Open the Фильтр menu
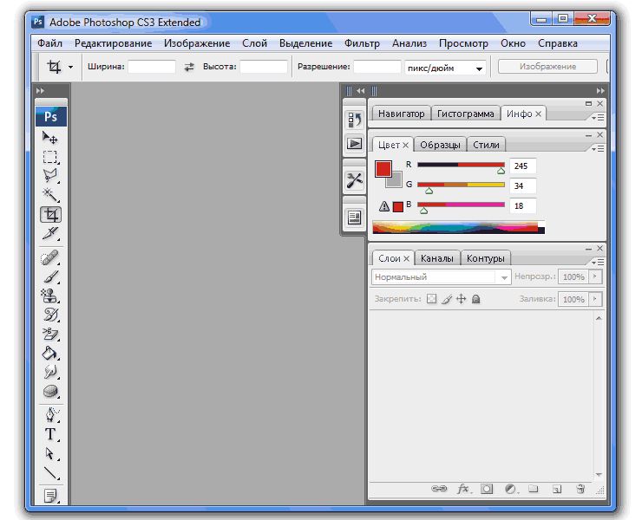This screenshot has width=642, height=520. coord(362,43)
